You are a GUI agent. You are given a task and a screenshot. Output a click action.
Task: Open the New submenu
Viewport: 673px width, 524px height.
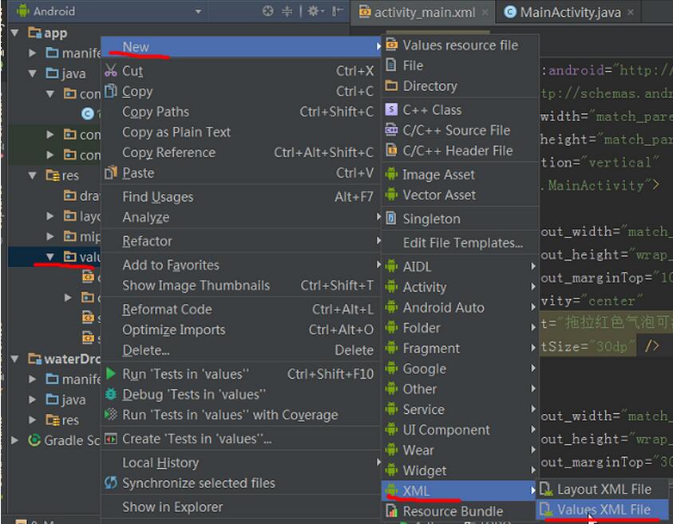point(241,46)
